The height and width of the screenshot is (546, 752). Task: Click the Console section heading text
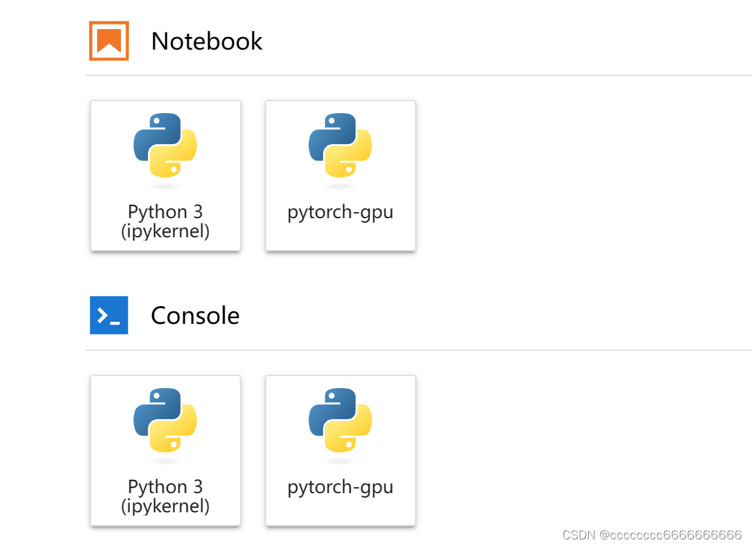[x=195, y=316]
